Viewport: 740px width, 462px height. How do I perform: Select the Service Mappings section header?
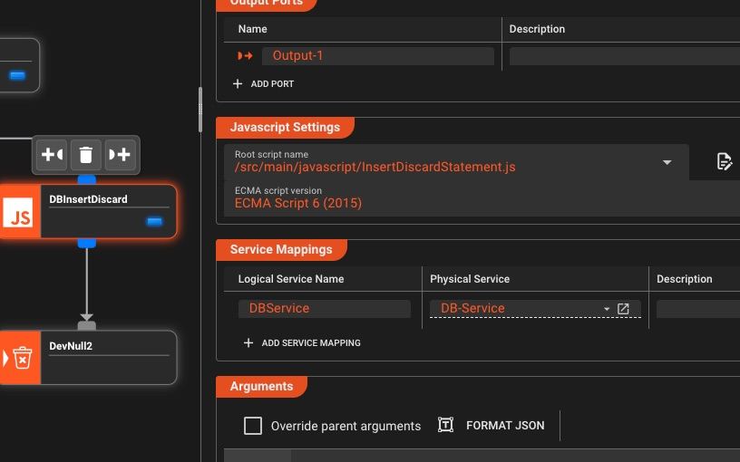point(281,250)
